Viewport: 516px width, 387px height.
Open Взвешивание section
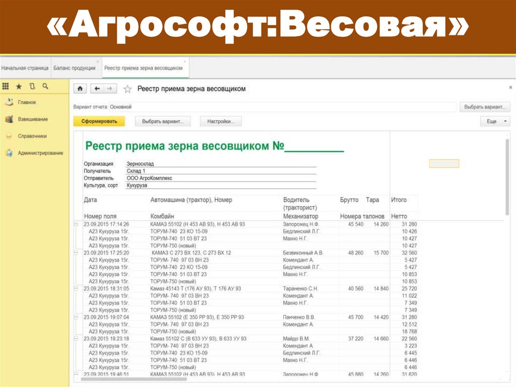(33, 119)
